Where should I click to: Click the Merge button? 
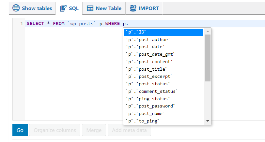pyautogui.click(x=94, y=130)
